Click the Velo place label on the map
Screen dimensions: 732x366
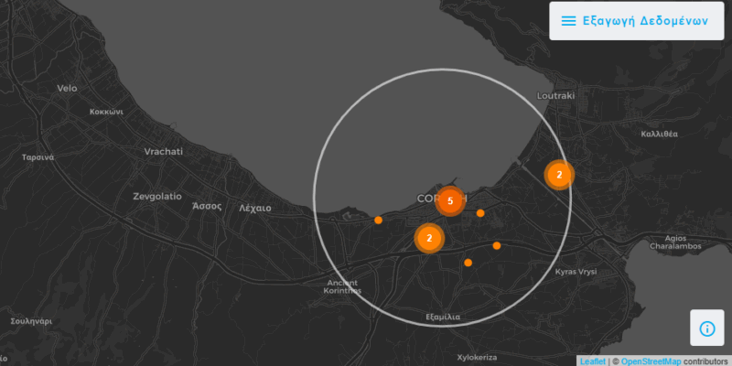67,89
